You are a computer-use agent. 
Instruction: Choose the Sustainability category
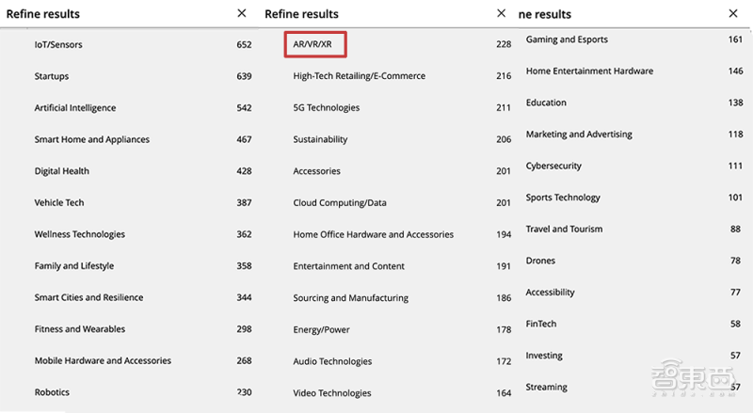[320, 139]
